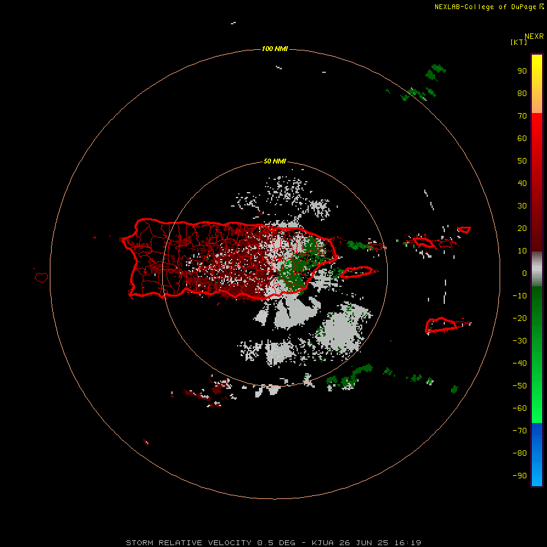Pick the bright green color bar segment
547x547 pixels.
point(537,355)
